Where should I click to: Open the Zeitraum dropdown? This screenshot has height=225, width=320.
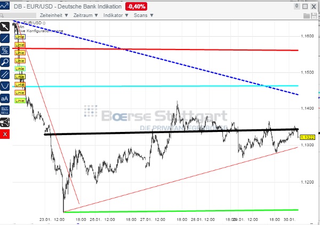(x=86, y=15)
